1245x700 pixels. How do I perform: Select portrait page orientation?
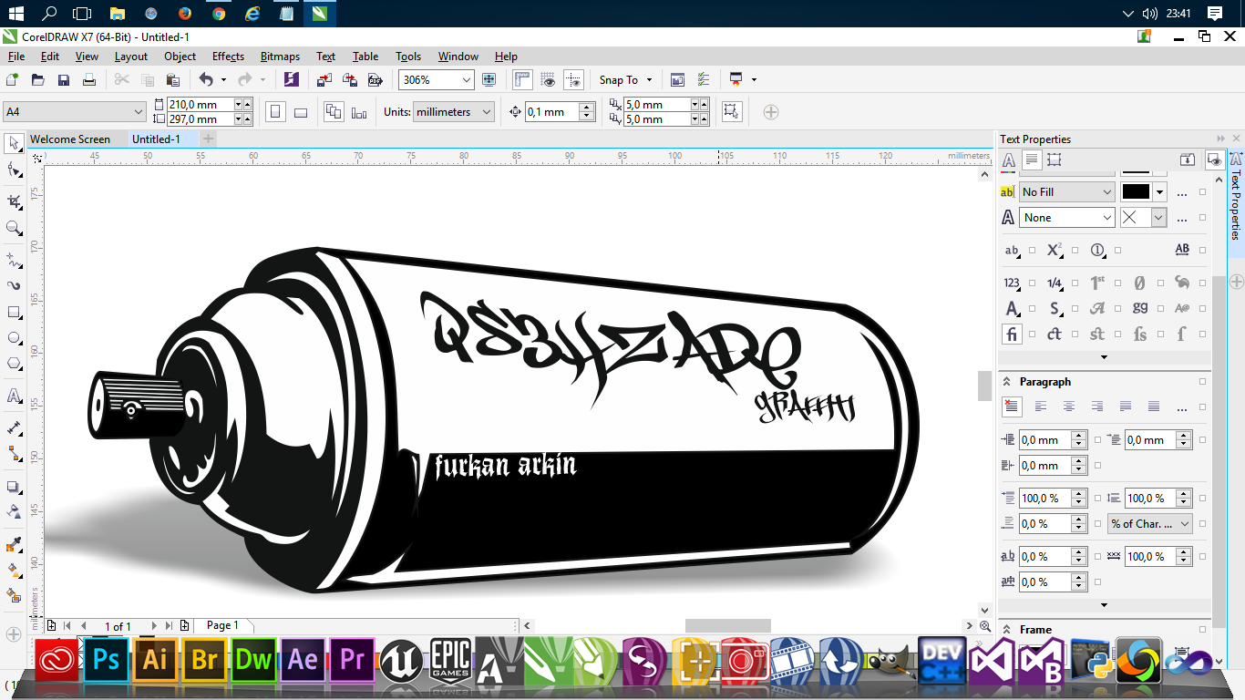(x=275, y=112)
